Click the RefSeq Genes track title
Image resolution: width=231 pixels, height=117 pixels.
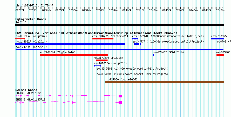coord(26,90)
